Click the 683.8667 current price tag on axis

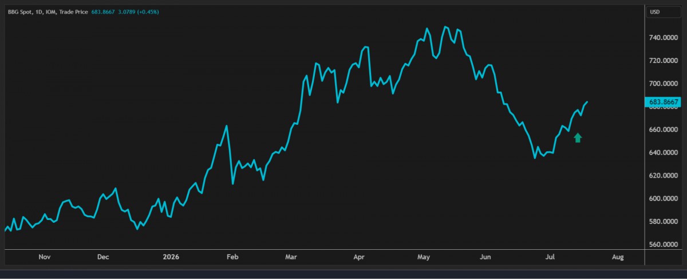[663, 103]
